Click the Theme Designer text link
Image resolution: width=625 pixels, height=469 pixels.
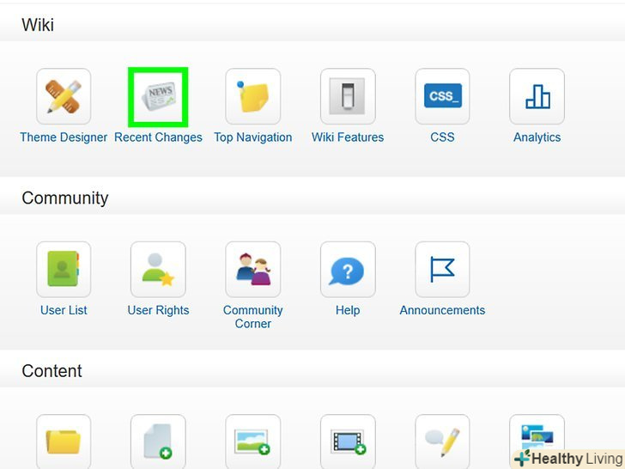[64, 137]
